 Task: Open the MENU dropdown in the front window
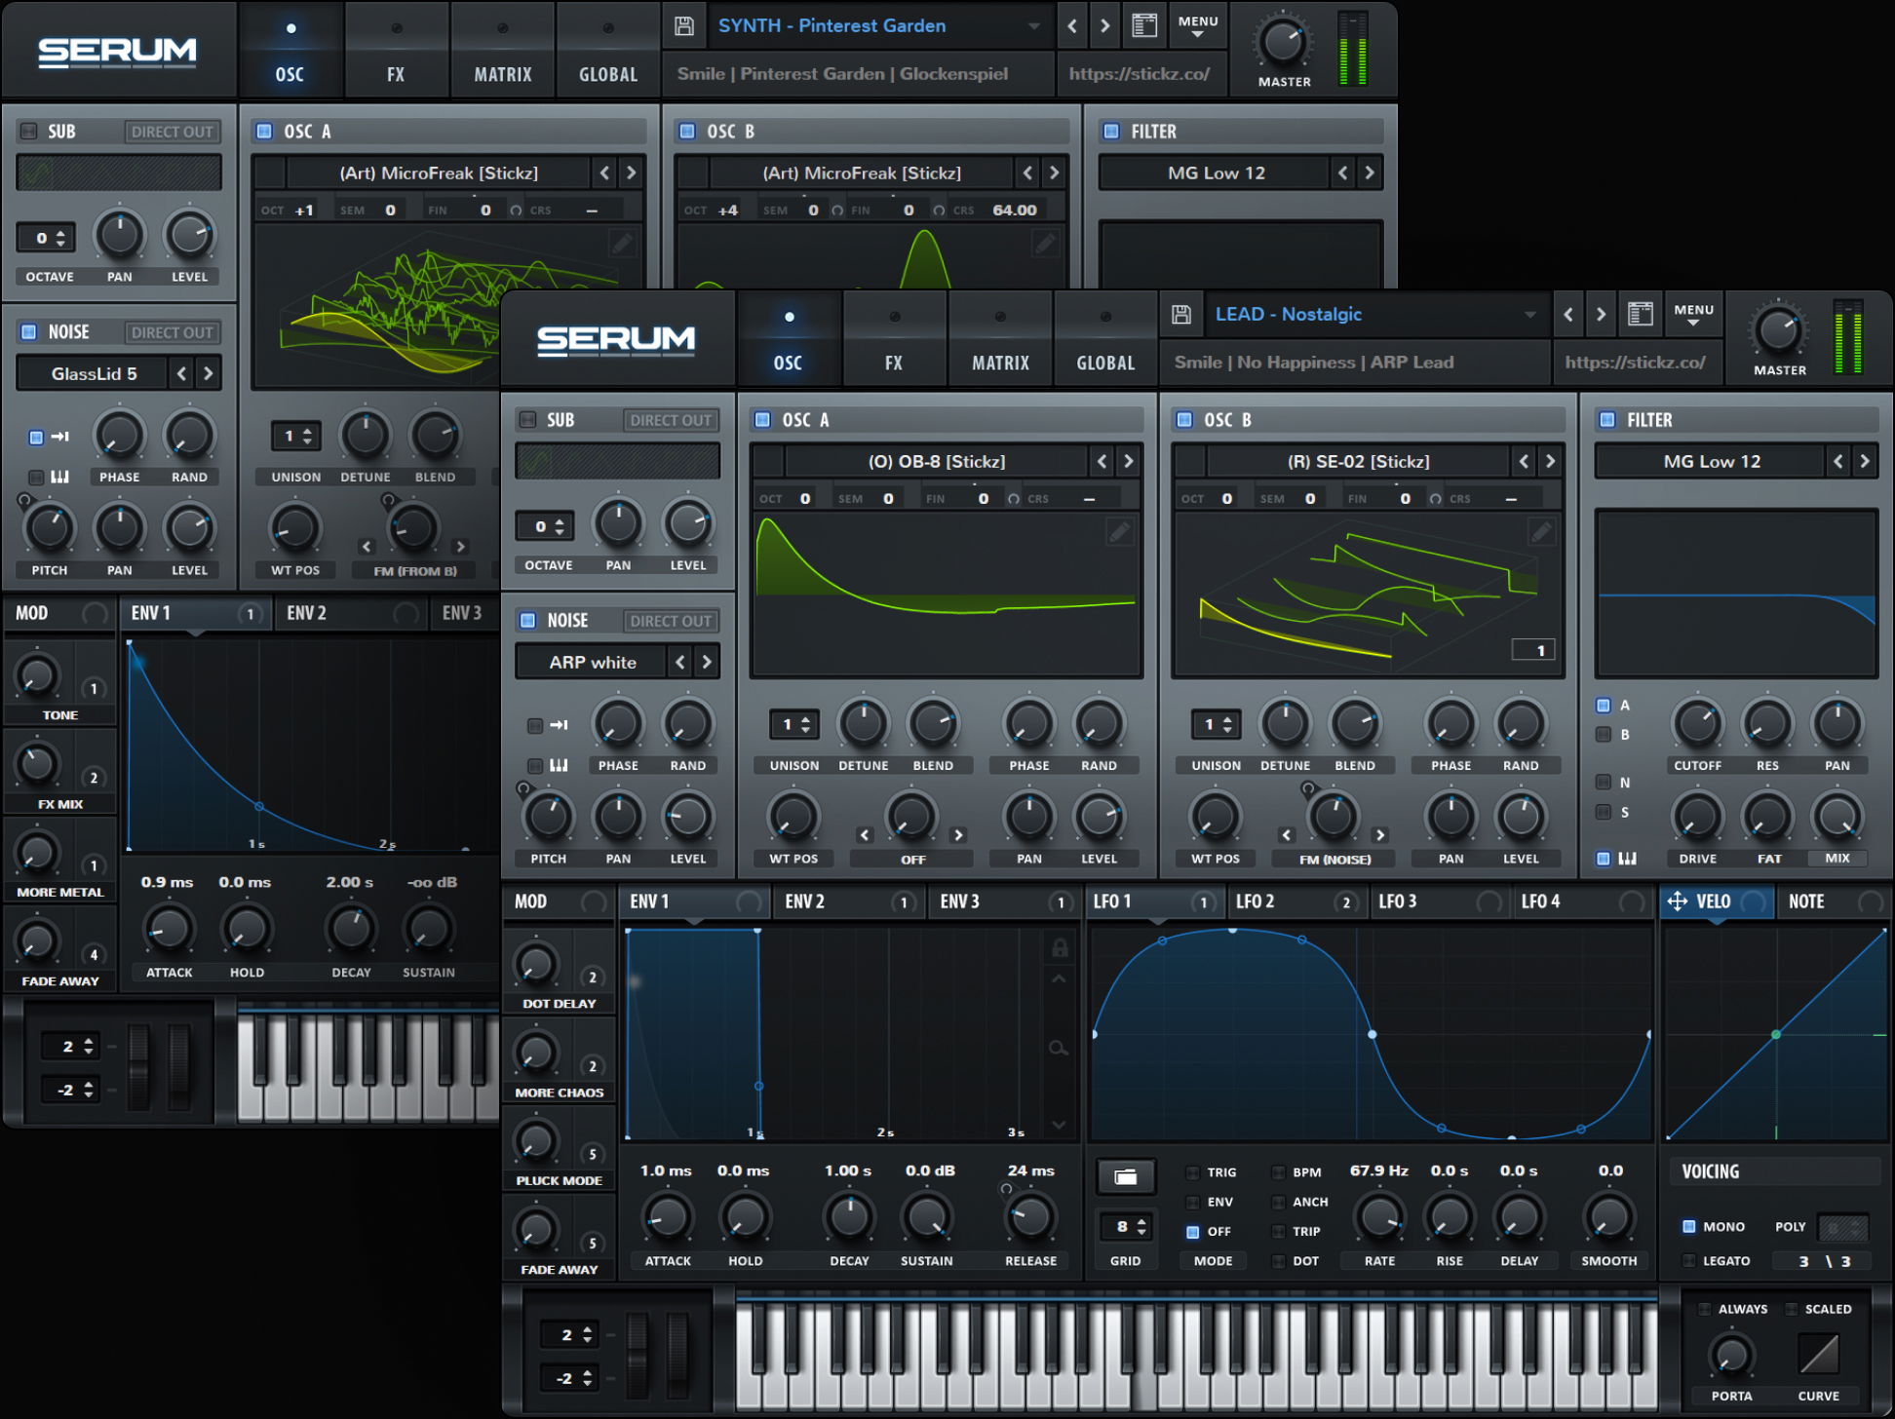pyautogui.click(x=1693, y=314)
